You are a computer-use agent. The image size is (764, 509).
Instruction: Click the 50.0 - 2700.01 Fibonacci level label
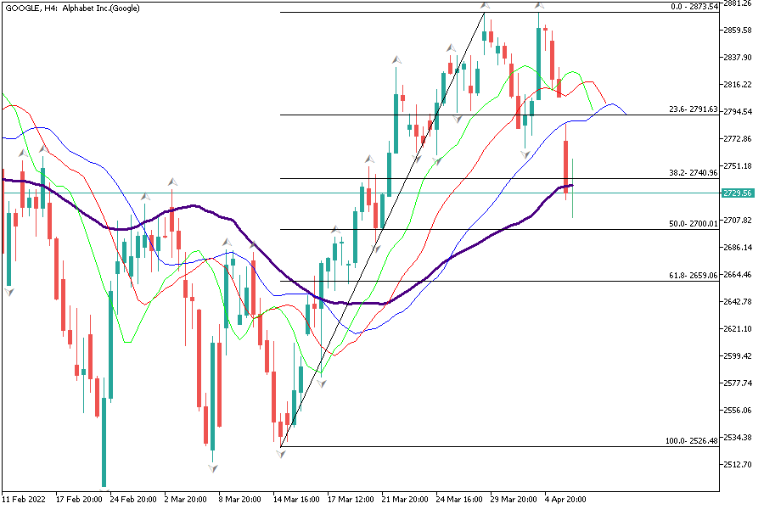point(692,223)
